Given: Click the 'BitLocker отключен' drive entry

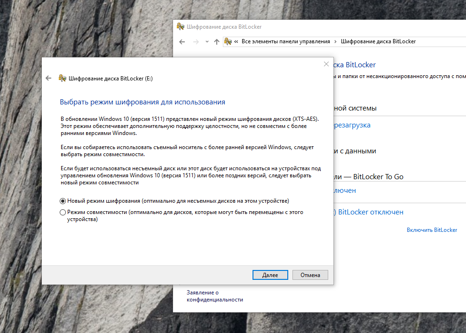Looking at the screenshot, I should click(x=368, y=212).
